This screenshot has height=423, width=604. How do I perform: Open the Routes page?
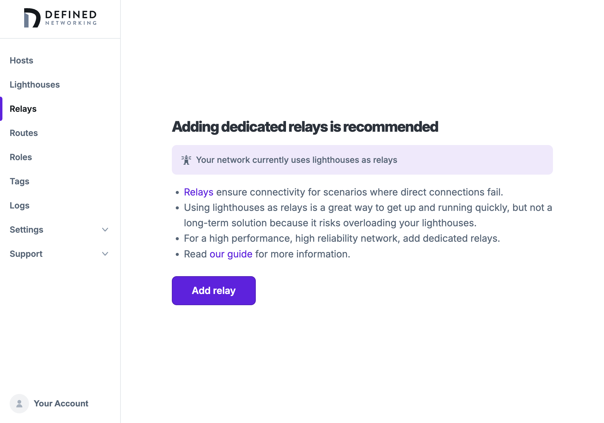pyautogui.click(x=24, y=133)
